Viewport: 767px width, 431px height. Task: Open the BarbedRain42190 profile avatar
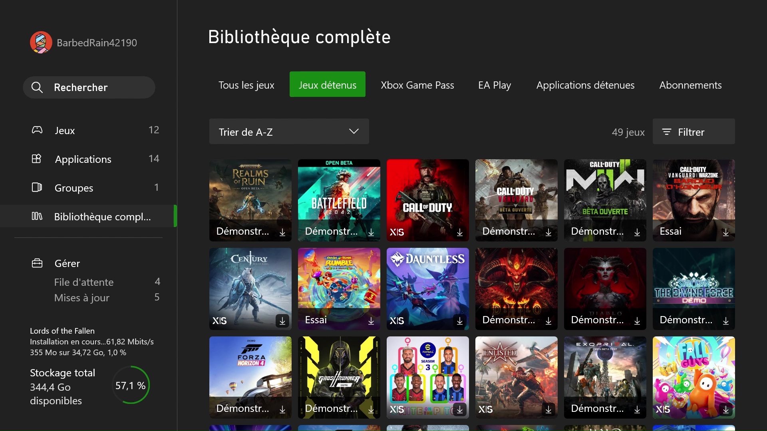(x=41, y=42)
